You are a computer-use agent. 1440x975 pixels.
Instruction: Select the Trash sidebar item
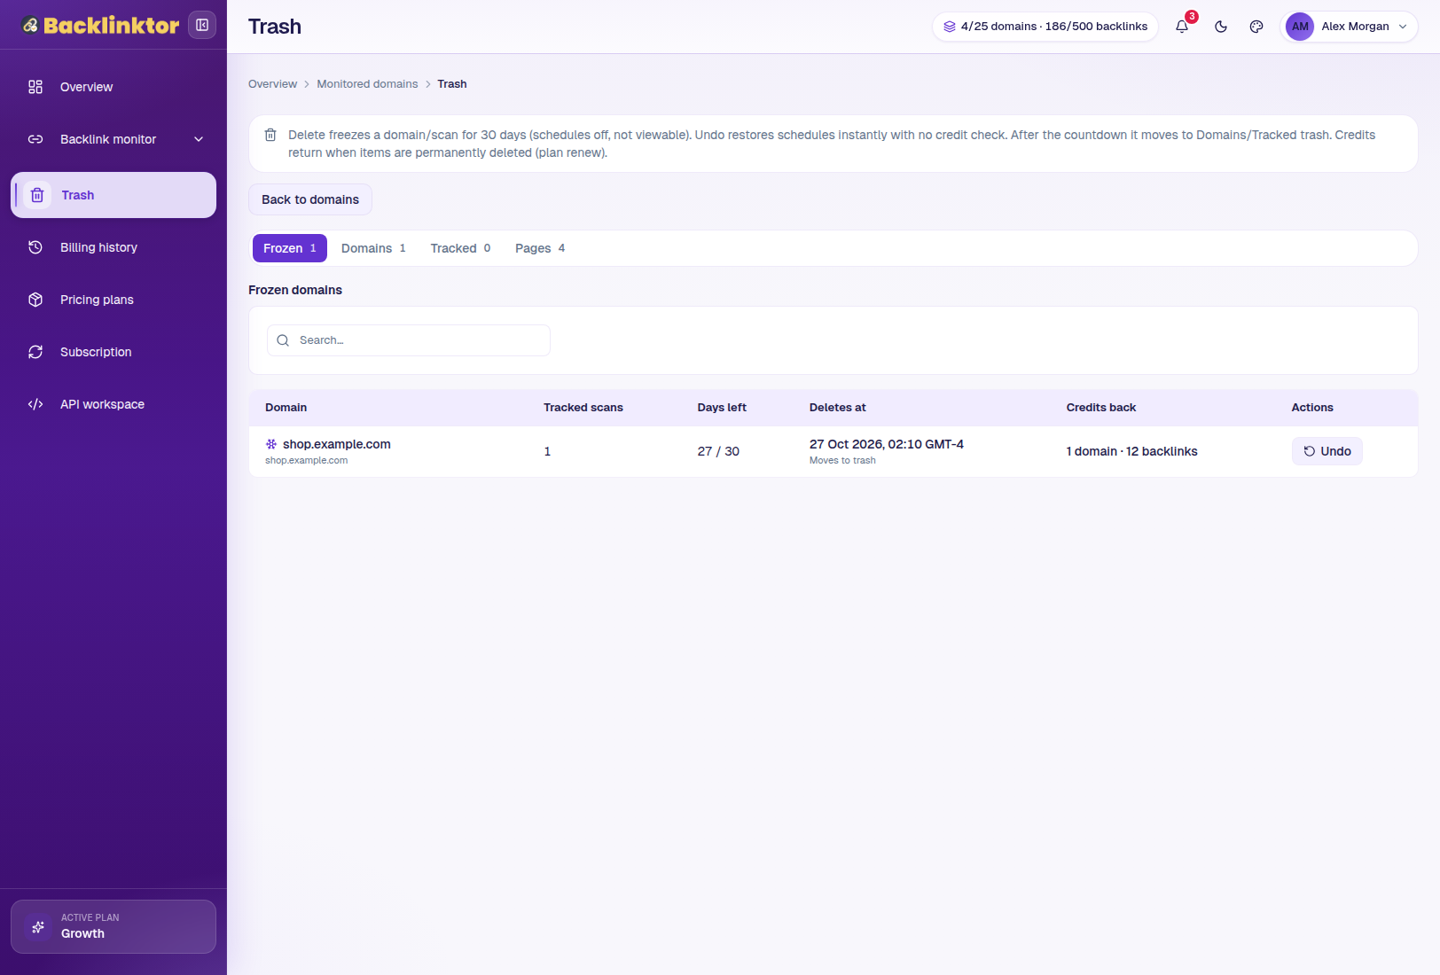113,195
